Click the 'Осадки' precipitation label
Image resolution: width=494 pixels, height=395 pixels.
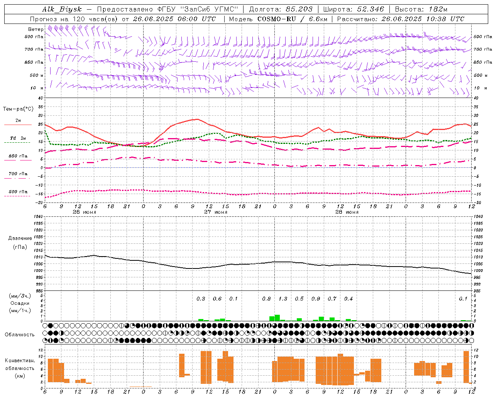(x=20, y=303)
